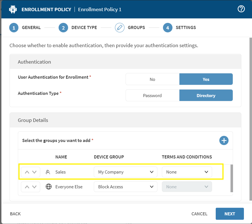
Task: Click the Android enrollment policy icon
Action: click(x=13, y=9)
